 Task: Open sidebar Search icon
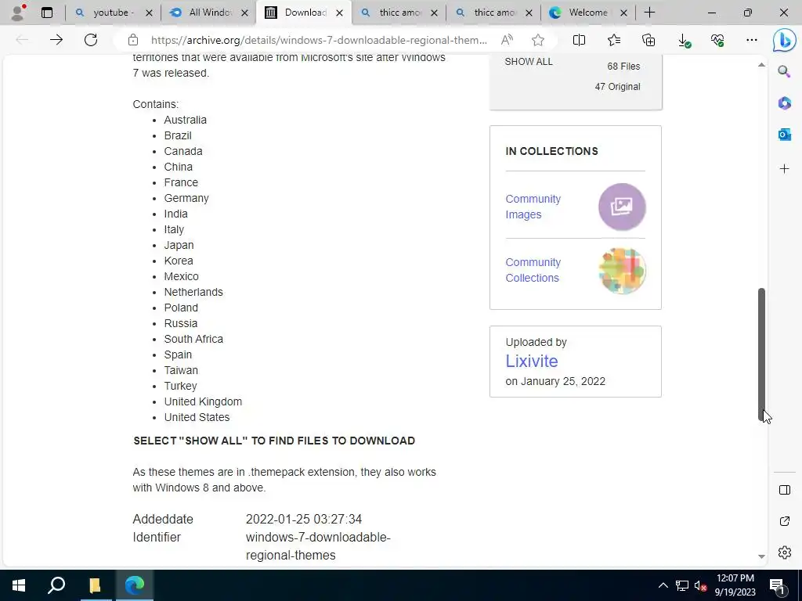pyautogui.click(x=784, y=71)
